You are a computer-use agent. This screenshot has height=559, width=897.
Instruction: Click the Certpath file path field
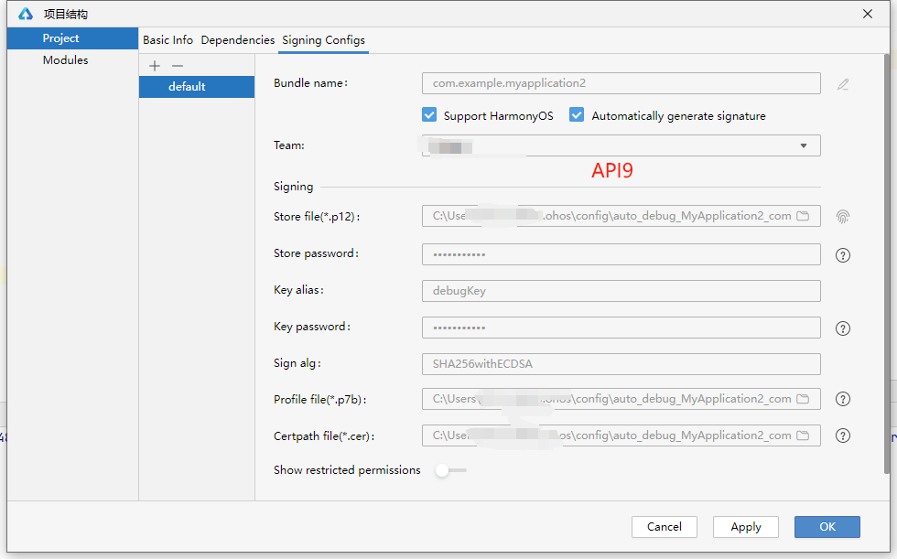click(x=621, y=435)
